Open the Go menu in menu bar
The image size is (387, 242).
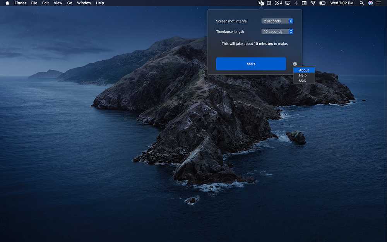click(x=70, y=3)
